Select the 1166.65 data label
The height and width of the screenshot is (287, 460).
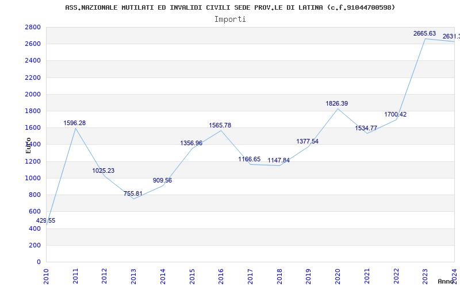tap(249, 160)
